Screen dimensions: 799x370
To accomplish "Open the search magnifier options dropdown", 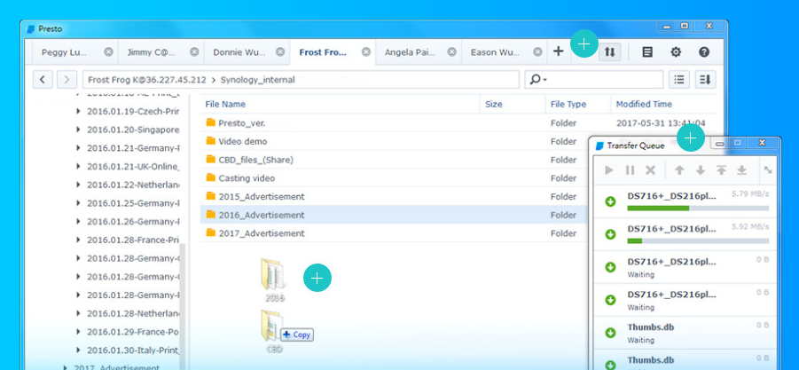I will (538, 80).
